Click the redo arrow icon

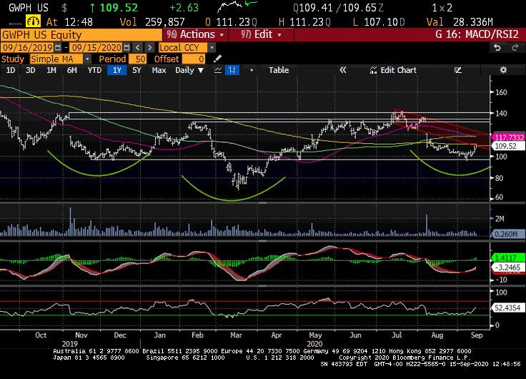[515, 48]
